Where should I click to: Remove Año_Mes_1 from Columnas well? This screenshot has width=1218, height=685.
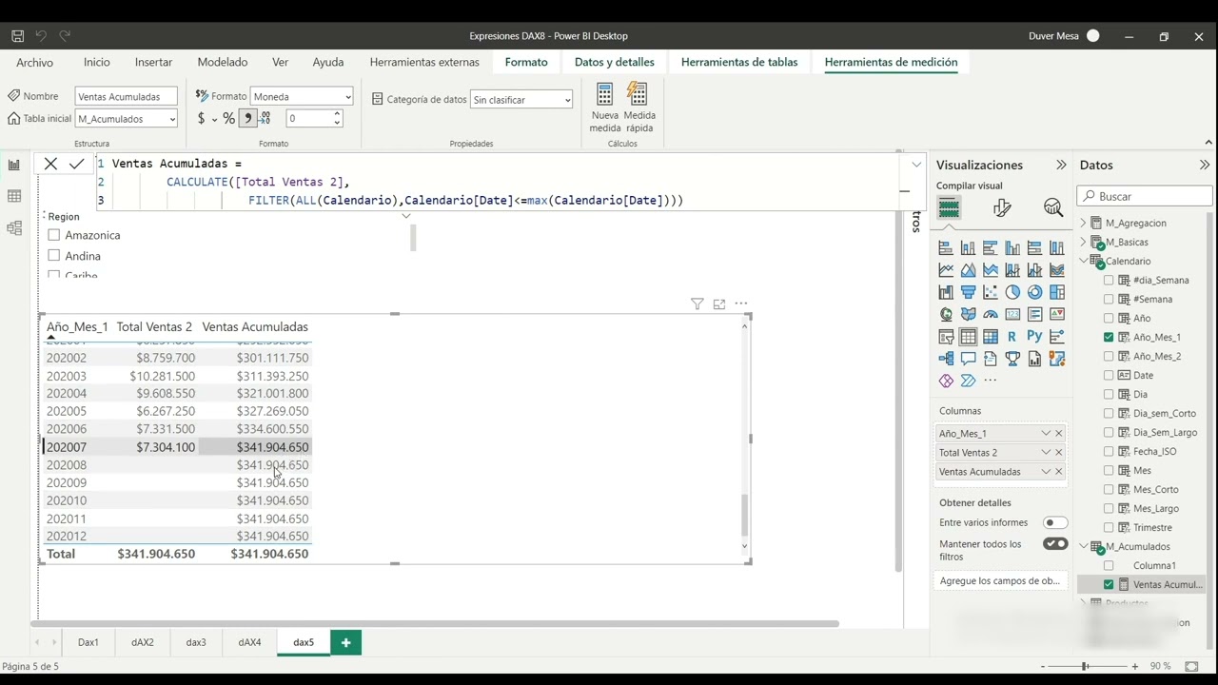click(1059, 433)
